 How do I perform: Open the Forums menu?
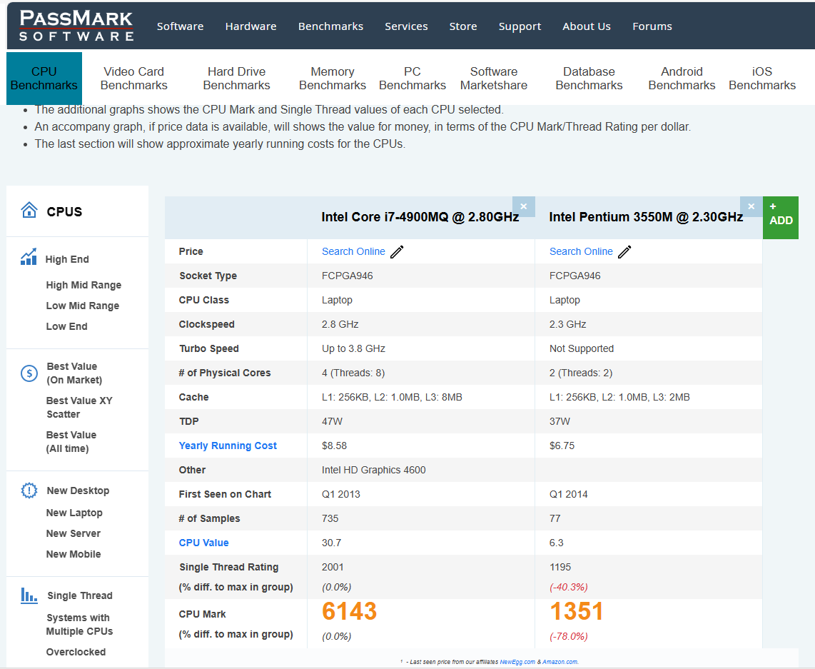(652, 26)
